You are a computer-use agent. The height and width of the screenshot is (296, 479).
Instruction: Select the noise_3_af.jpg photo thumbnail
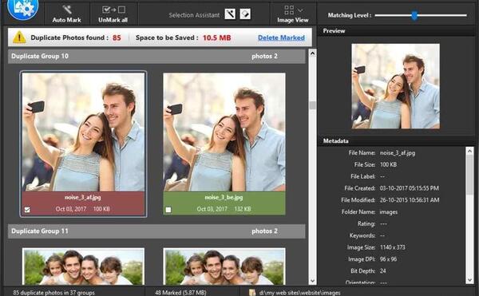83,132
